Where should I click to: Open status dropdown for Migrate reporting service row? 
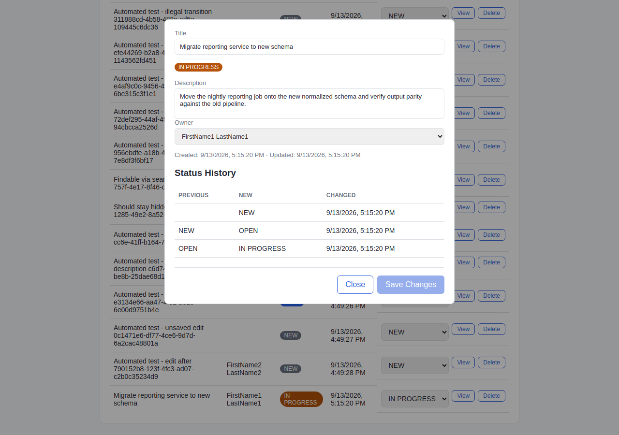pyautogui.click(x=415, y=399)
